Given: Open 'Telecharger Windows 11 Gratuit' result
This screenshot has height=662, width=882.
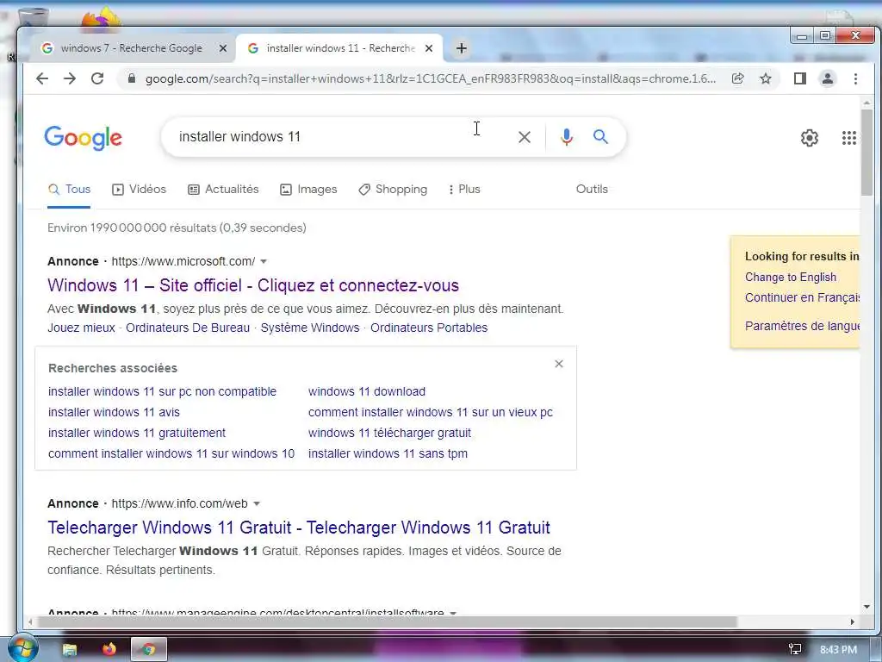Looking at the screenshot, I should (299, 528).
